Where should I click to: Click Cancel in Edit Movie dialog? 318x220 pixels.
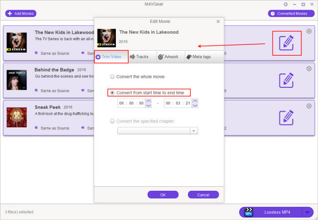click(x=203, y=195)
